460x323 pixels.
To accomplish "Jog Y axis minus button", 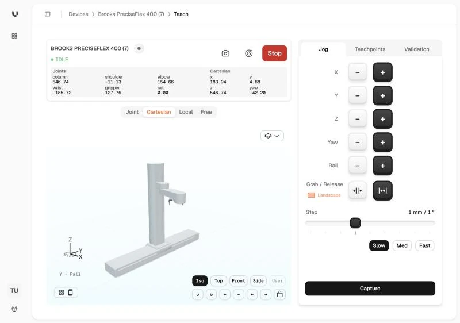I will coord(357,95).
